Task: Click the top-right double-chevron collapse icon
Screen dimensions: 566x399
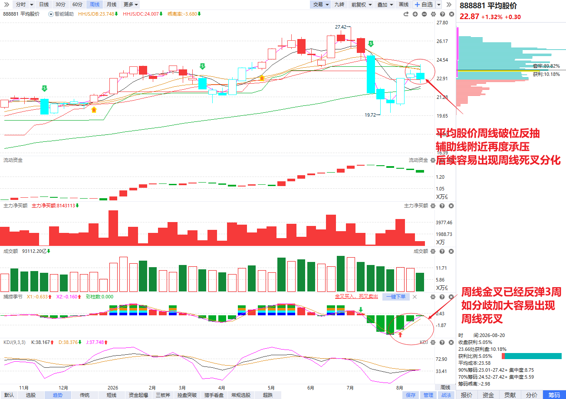Action: tap(449, 4)
